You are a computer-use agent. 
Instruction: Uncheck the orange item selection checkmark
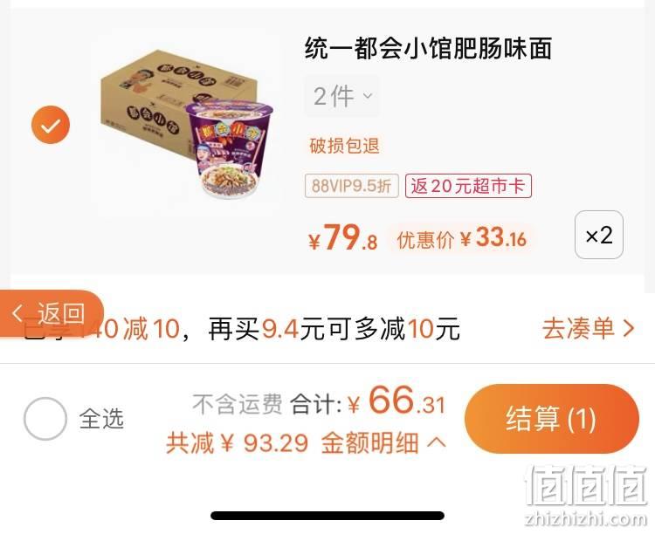tap(51, 125)
